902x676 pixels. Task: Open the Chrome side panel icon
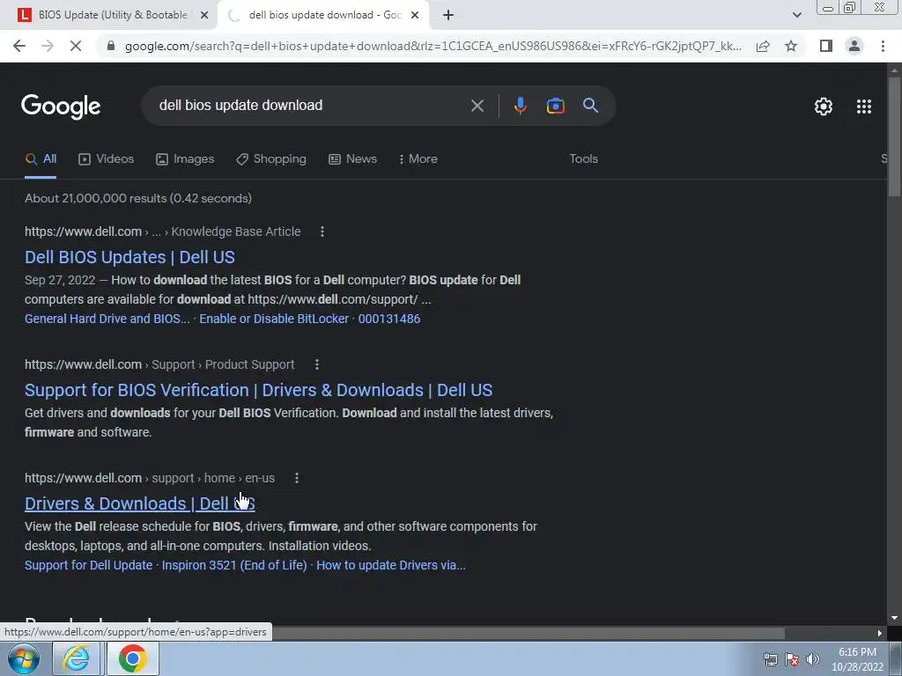click(x=826, y=46)
